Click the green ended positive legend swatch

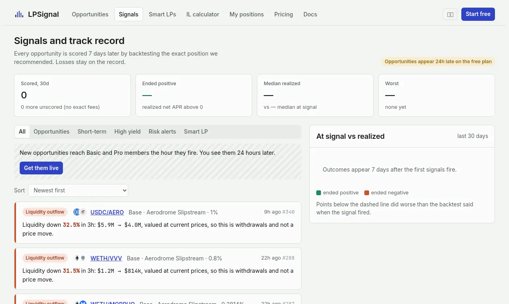coord(319,193)
